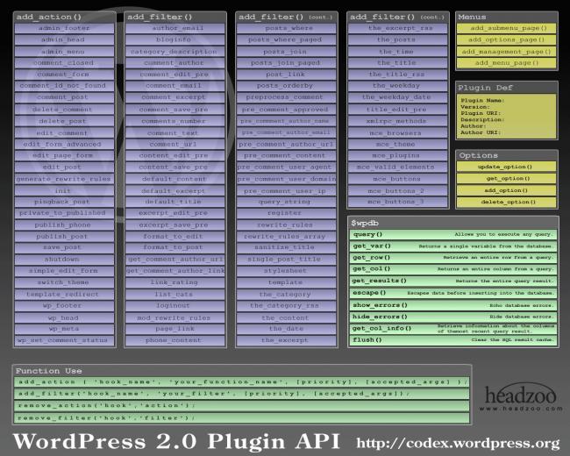Click the the_content filter hook
This screenshot has width=570, height=456.
pyautogui.click(x=287, y=318)
